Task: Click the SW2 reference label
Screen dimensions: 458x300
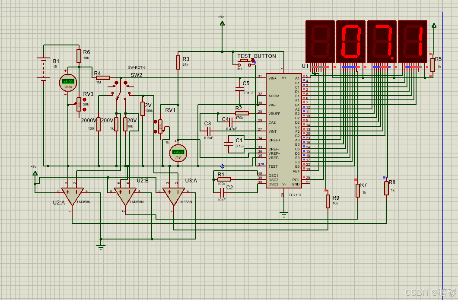Action: click(137, 75)
